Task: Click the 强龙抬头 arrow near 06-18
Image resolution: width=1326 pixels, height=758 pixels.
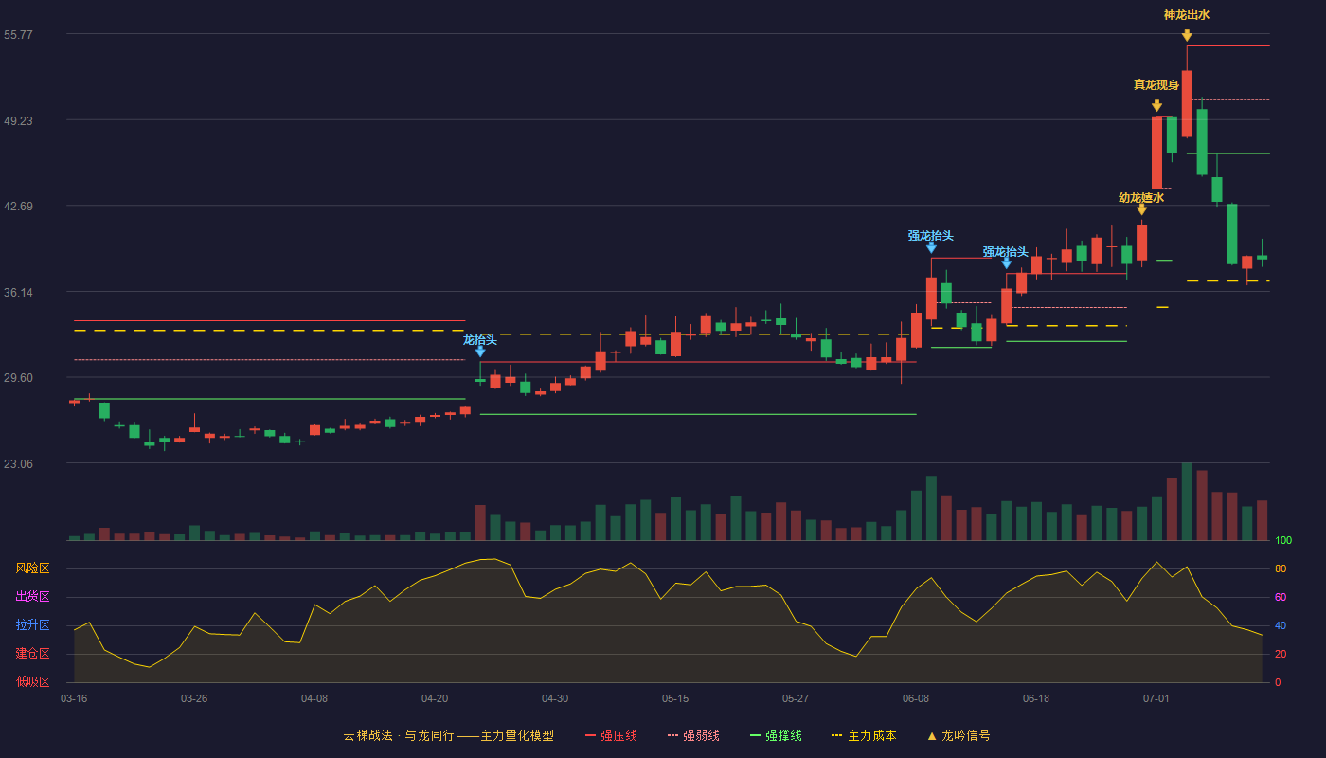Action: tap(1006, 262)
